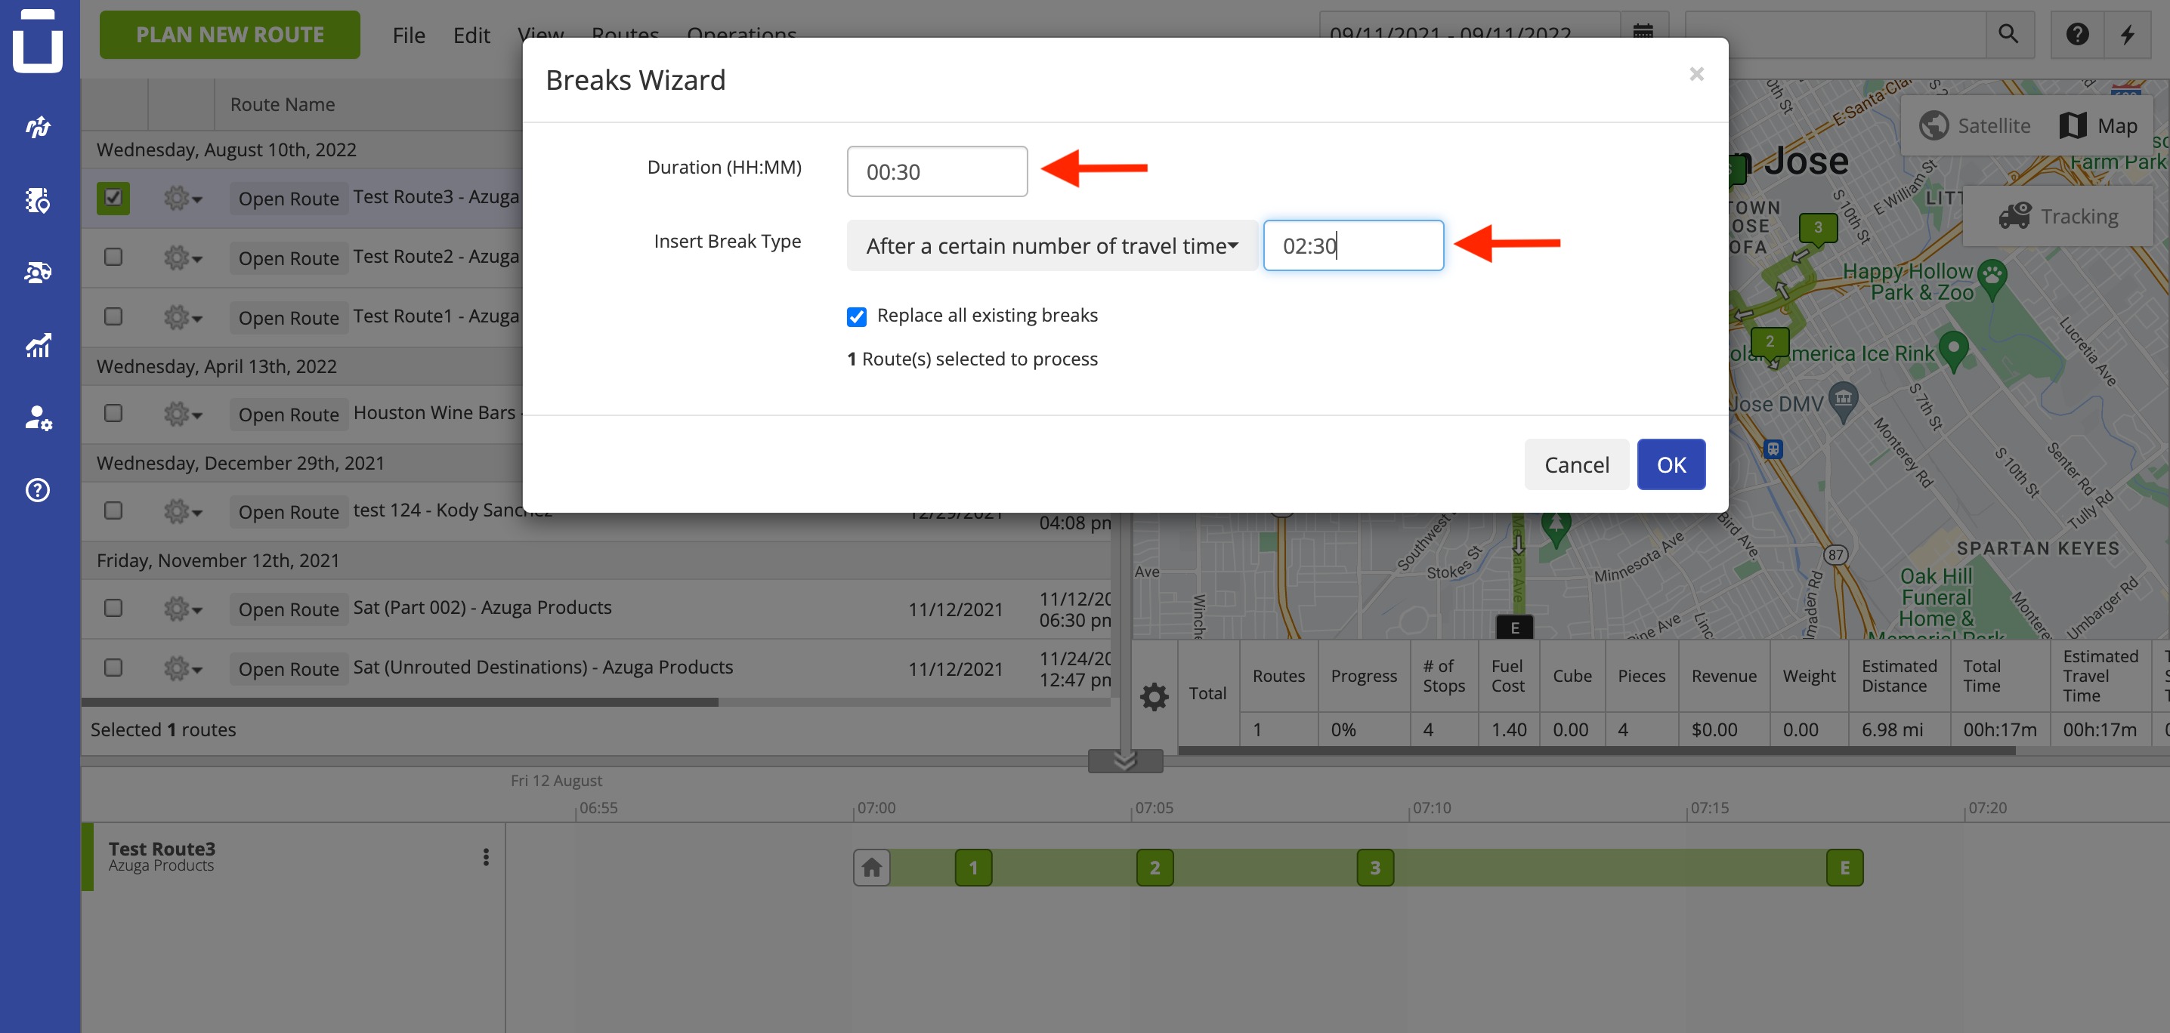Click the home start marker on timeline
The image size is (2170, 1033).
872,867
